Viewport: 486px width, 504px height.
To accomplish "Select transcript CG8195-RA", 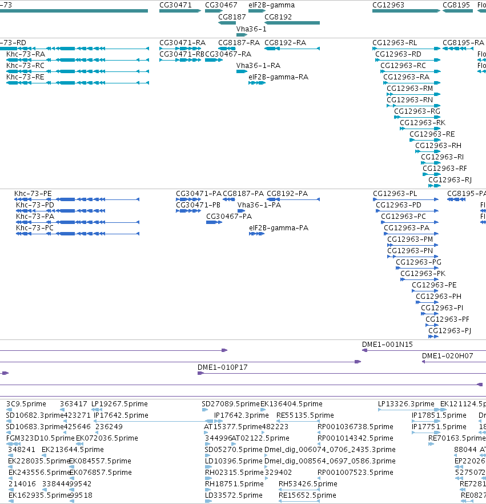I will [463, 43].
